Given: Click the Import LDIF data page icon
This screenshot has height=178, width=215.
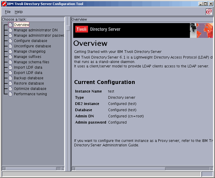Looking at the screenshot, I should pos(11,67).
